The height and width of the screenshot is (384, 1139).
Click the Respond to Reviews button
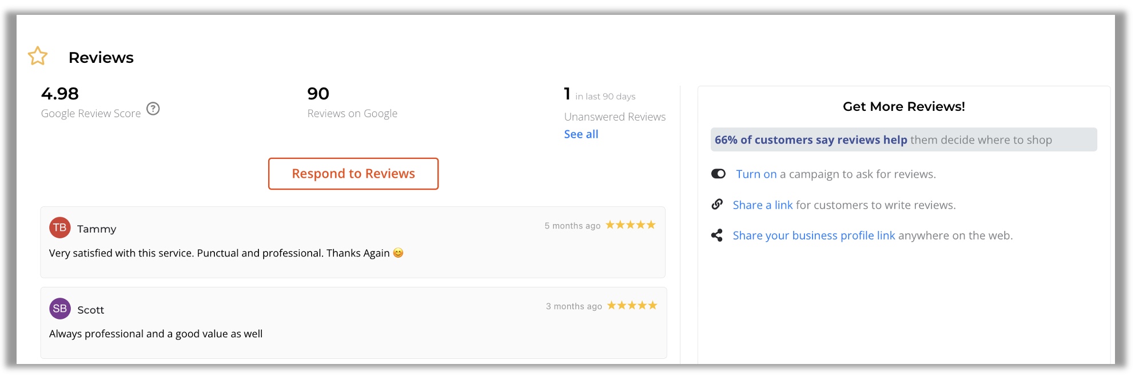[353, 174]
